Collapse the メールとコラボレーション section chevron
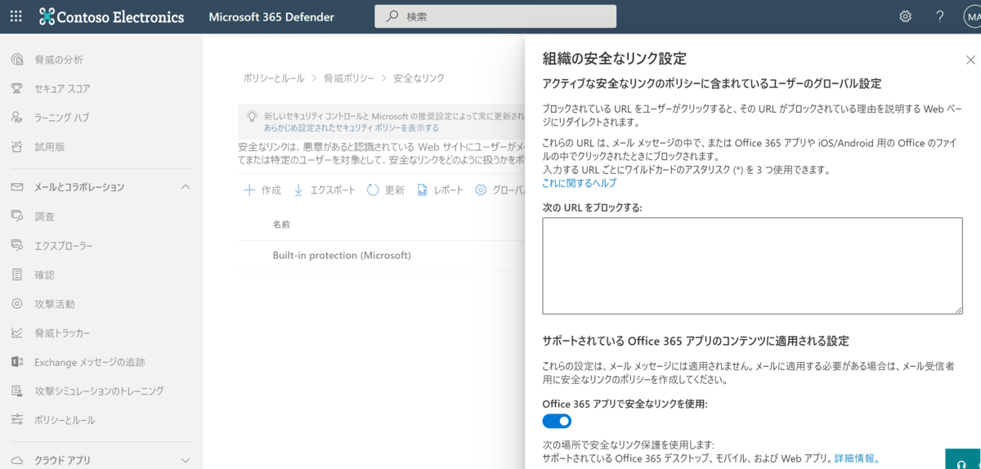Screen dimensions: 981x469 (186, 187)
